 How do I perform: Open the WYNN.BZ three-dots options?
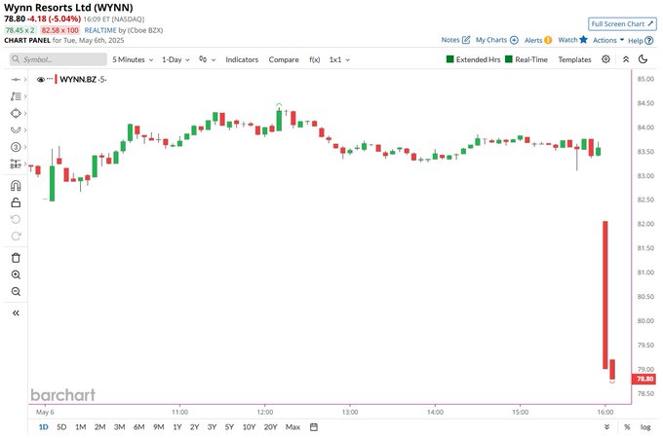(x=50, y=79)
